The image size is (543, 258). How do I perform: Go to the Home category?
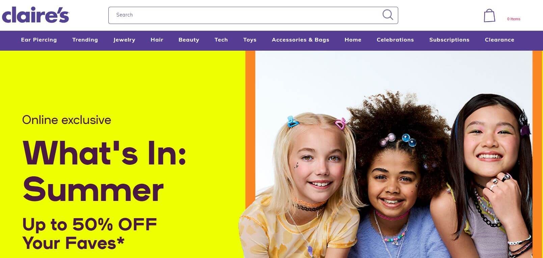353,40
